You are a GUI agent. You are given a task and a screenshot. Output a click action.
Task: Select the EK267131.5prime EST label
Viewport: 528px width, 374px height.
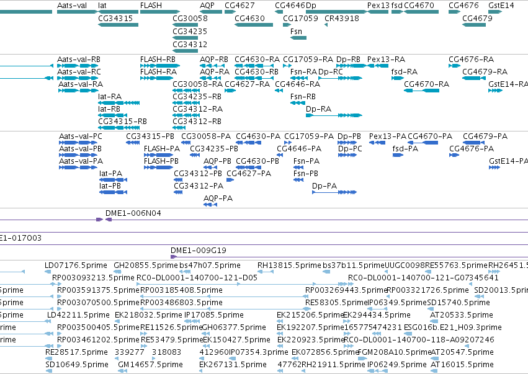click(233, 365)
